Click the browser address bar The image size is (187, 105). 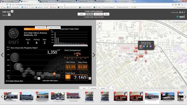tap(91, 5)
